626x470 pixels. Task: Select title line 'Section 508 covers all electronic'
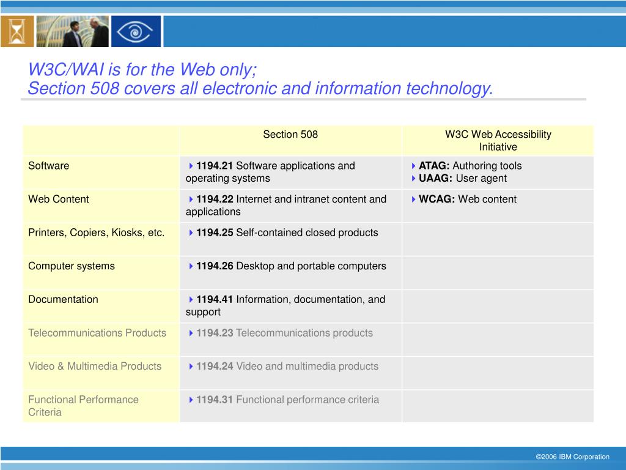point(260,88)
